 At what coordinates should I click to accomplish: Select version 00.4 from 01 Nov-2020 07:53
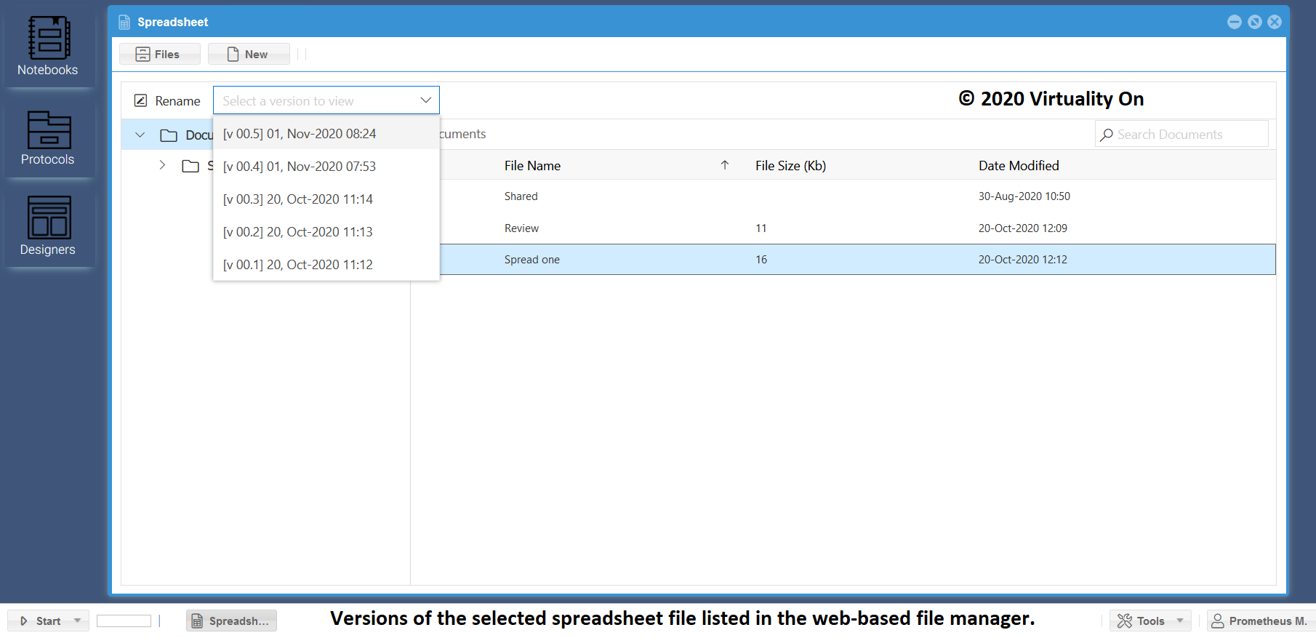pos(326,167)
